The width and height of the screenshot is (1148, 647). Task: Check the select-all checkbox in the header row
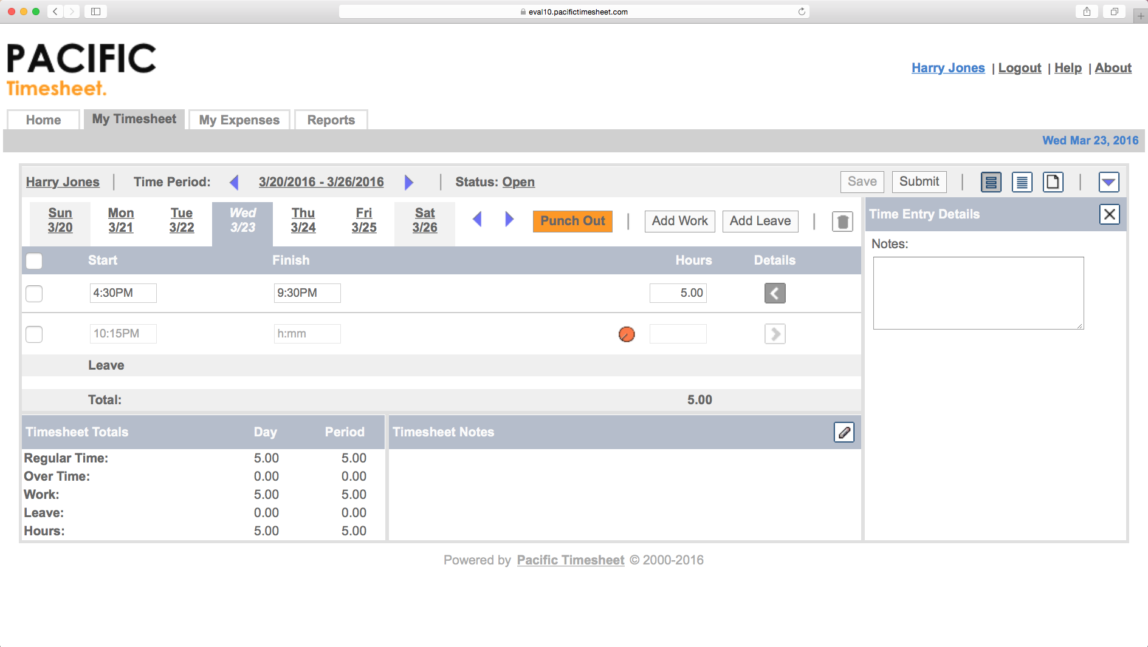pyautogui.click(x=34, y=260)
